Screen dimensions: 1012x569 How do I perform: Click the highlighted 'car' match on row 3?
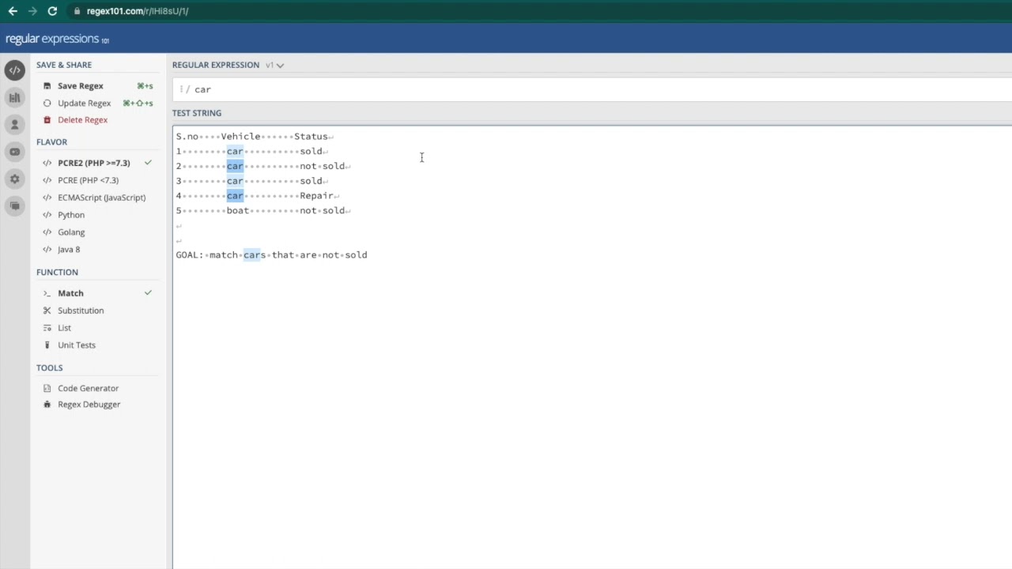235,181
